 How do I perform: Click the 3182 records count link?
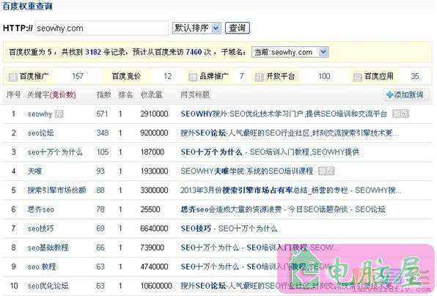[x=93, y=52]
